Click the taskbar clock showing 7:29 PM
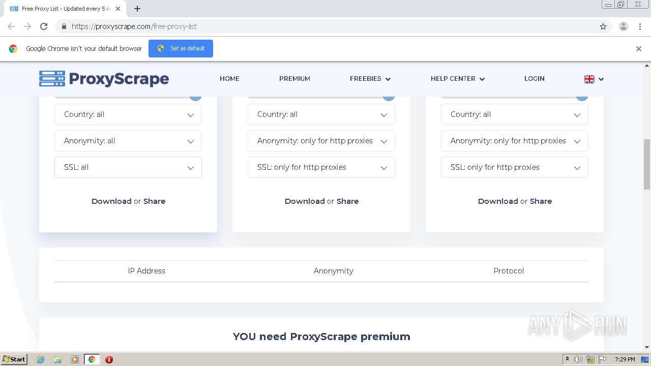The image size is (651, 366). tap(625, 359)
